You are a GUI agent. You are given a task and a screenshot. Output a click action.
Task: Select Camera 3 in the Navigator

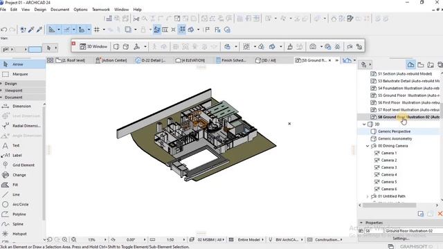pyautogui.click(x=389, y=167)
